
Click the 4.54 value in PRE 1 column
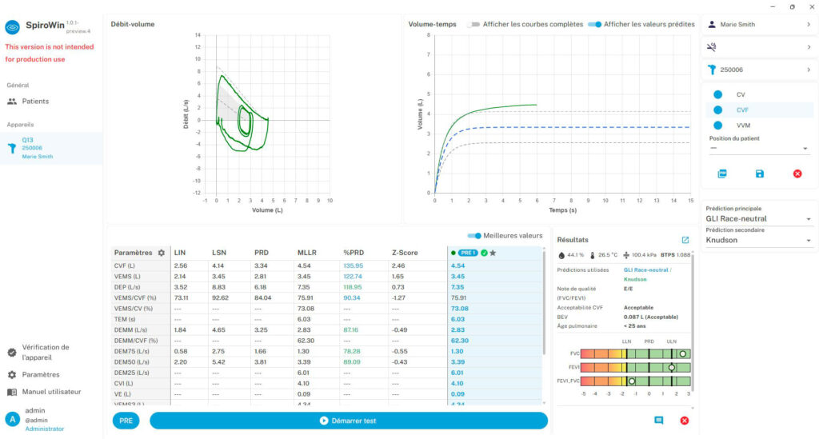coord(457,265)
